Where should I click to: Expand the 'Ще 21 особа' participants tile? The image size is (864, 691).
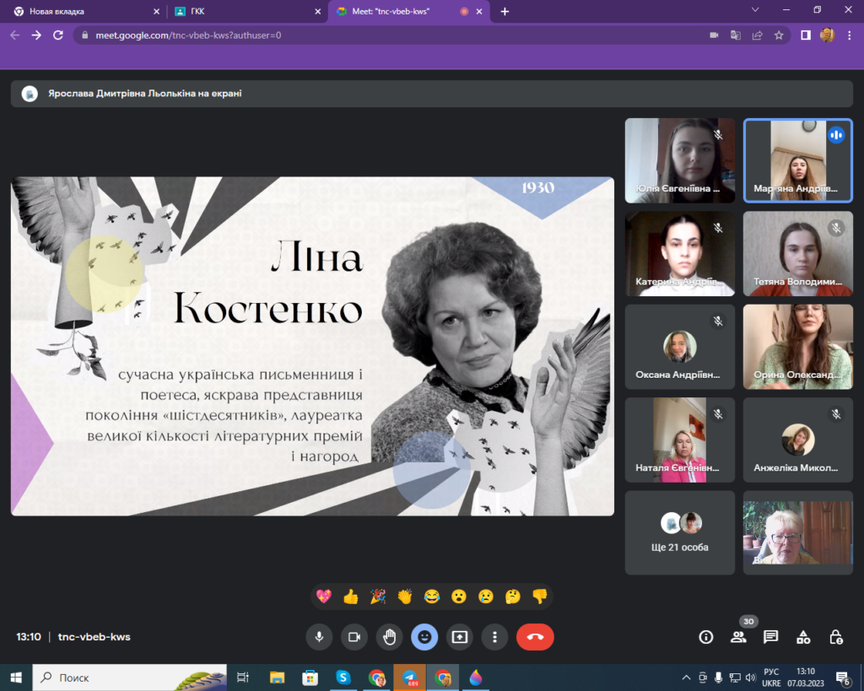679,532
